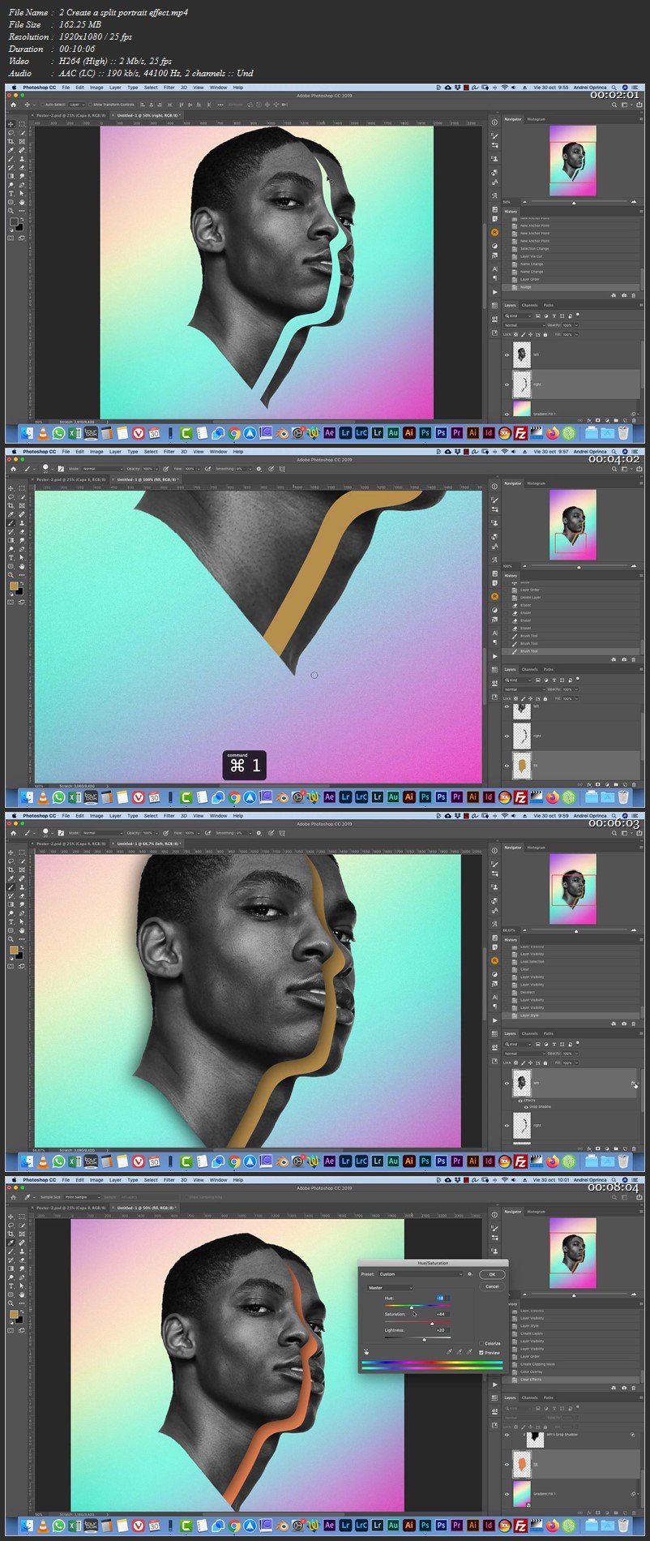Uncheck Preview in Hue/Saturation dialog
Screen dimensions: 650x1541
click(x=481, y=1353)
